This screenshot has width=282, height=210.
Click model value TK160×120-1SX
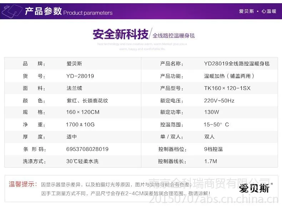227,88
